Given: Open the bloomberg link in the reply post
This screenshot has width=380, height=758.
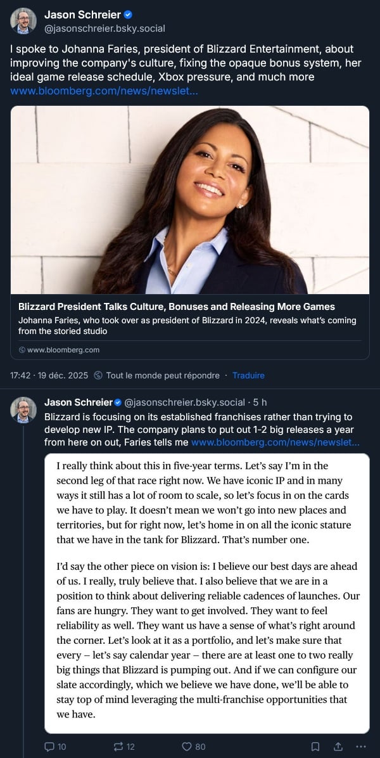Looking at the screenshot, I should 275,442.
